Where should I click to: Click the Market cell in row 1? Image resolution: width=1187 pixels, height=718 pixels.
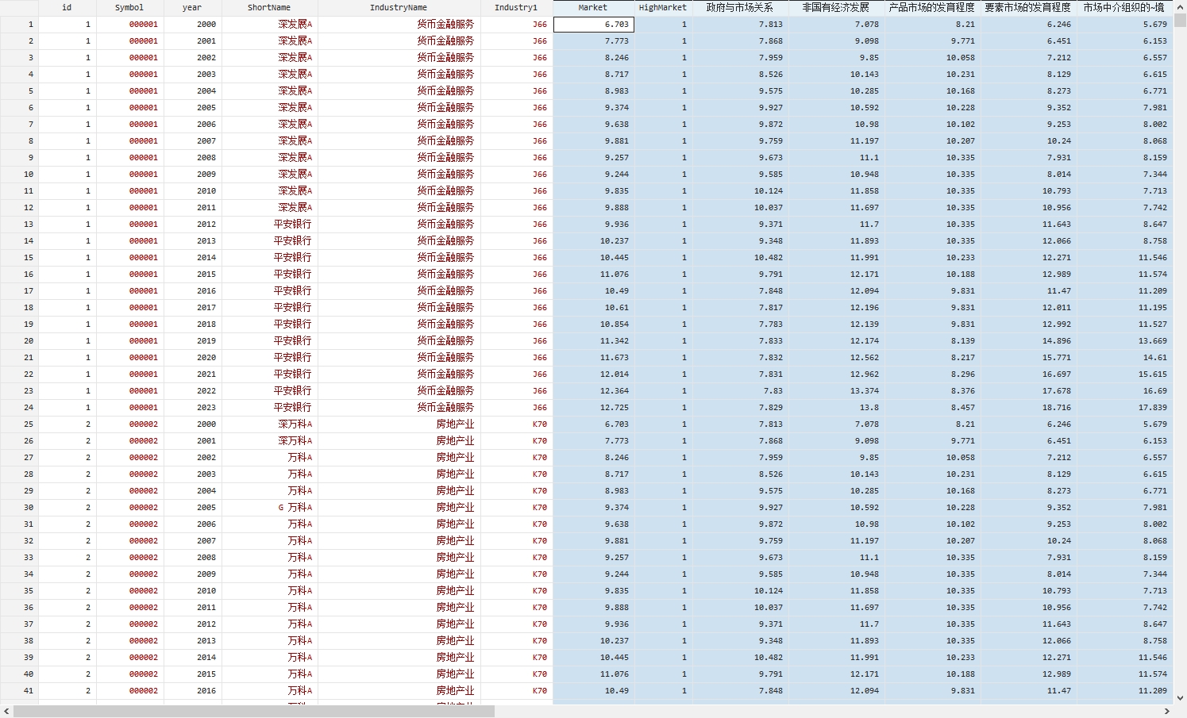tap(594, 25)
